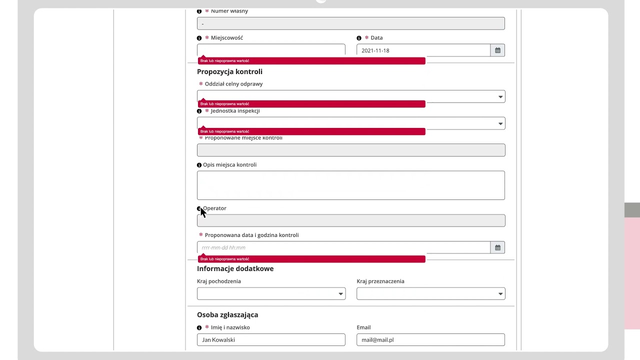
Task: Click the Email field with mail@mail.pl
Action: click(431, 340)
